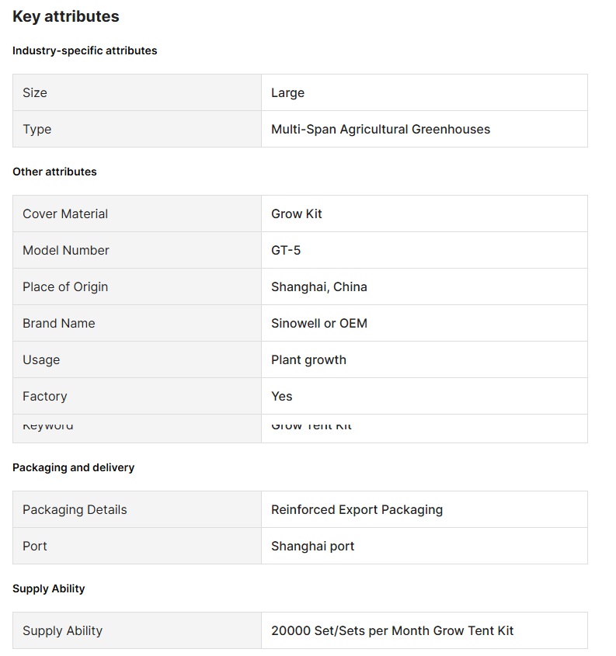
Task: Click the Cover Material label
Action: pos(65,213)
